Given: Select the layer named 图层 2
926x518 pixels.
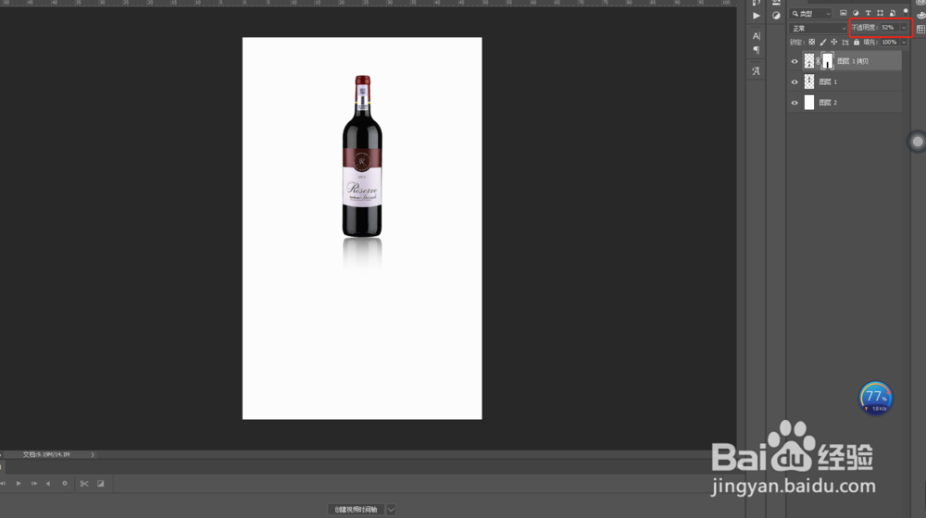Looking at the screenshot, I should tap(828, 103).
